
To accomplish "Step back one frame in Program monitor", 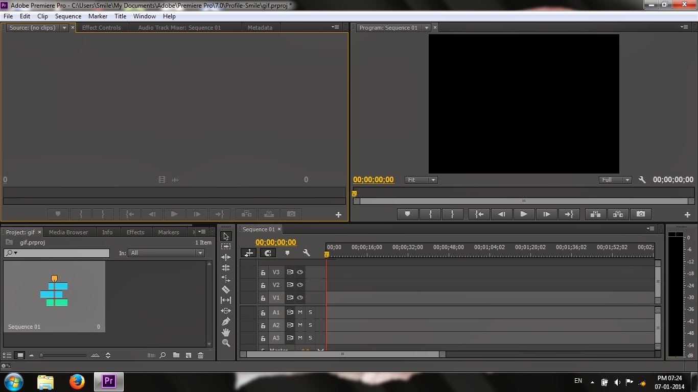I will (502, 214).
